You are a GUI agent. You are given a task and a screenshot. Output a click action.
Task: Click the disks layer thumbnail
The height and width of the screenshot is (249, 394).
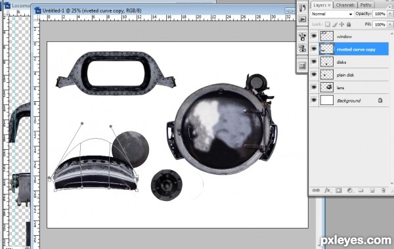coord(327,62)
